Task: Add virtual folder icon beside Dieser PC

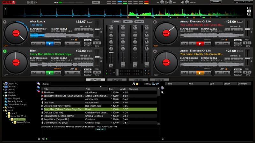Action: tap(38, 84)
